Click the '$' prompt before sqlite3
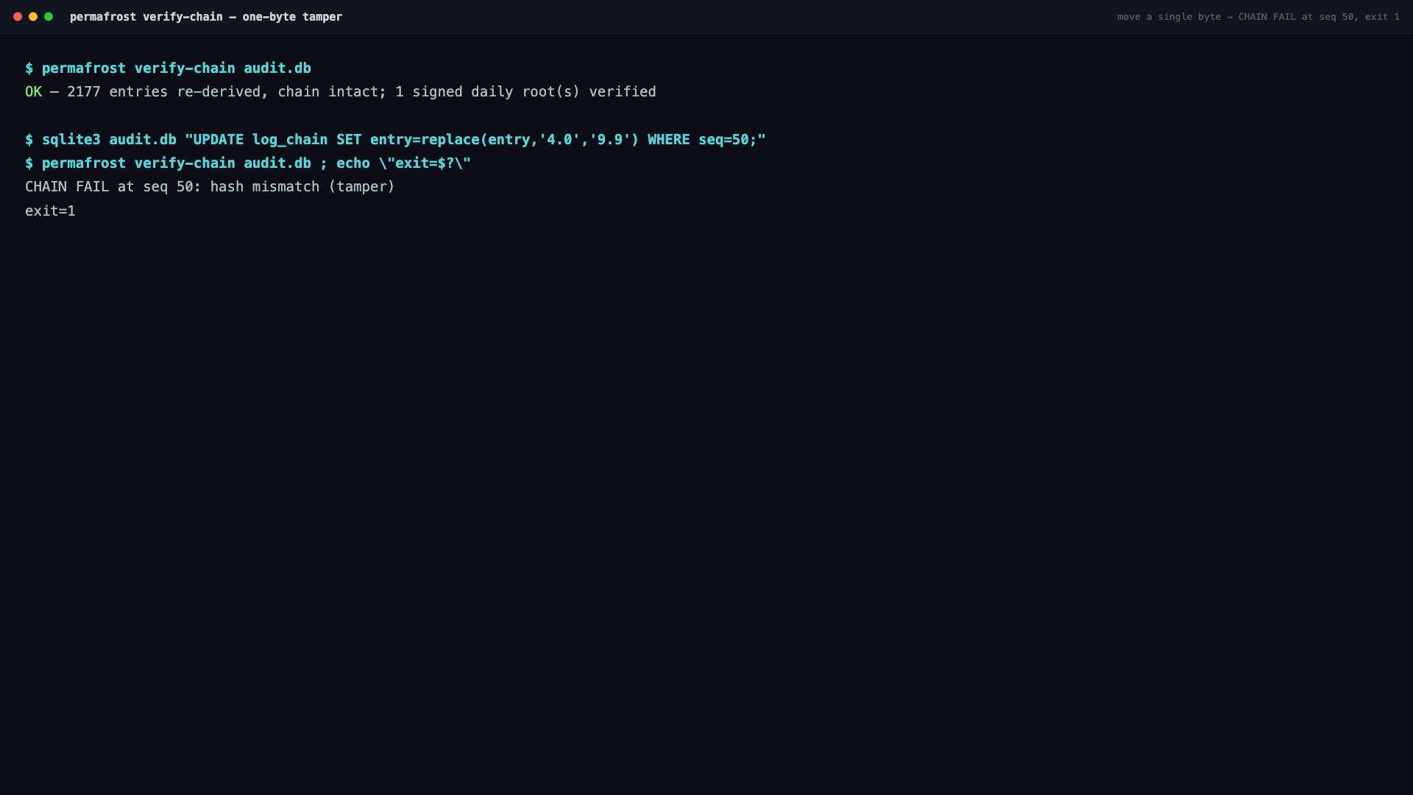 [29, 139]
